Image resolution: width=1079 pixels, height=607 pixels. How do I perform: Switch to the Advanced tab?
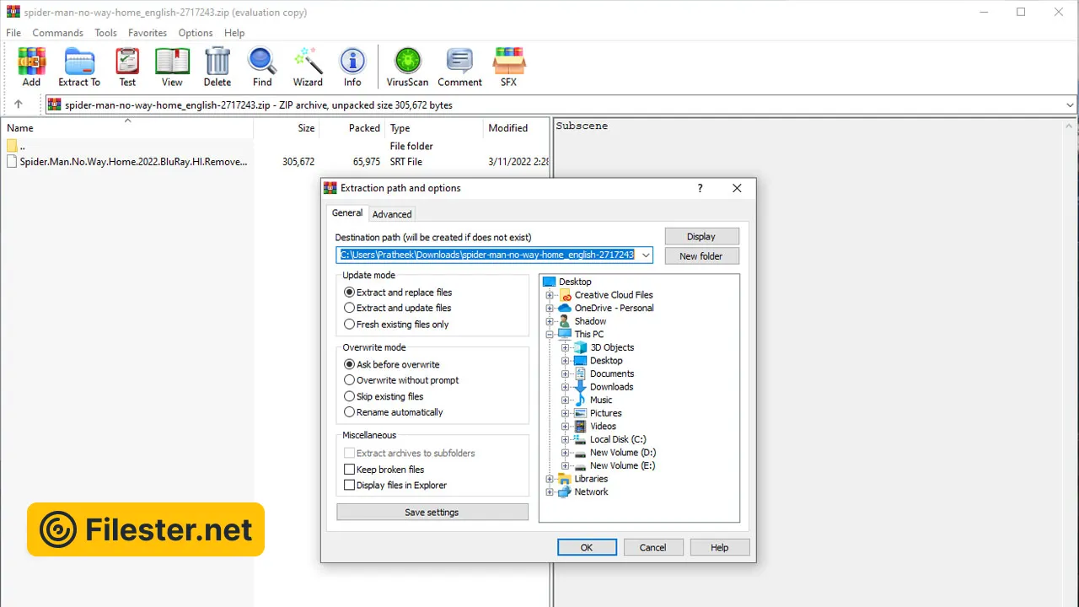click(392, 214)
